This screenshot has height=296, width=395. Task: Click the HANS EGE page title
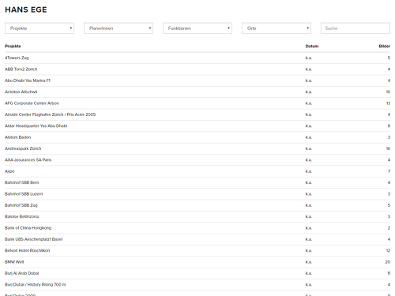26,9
